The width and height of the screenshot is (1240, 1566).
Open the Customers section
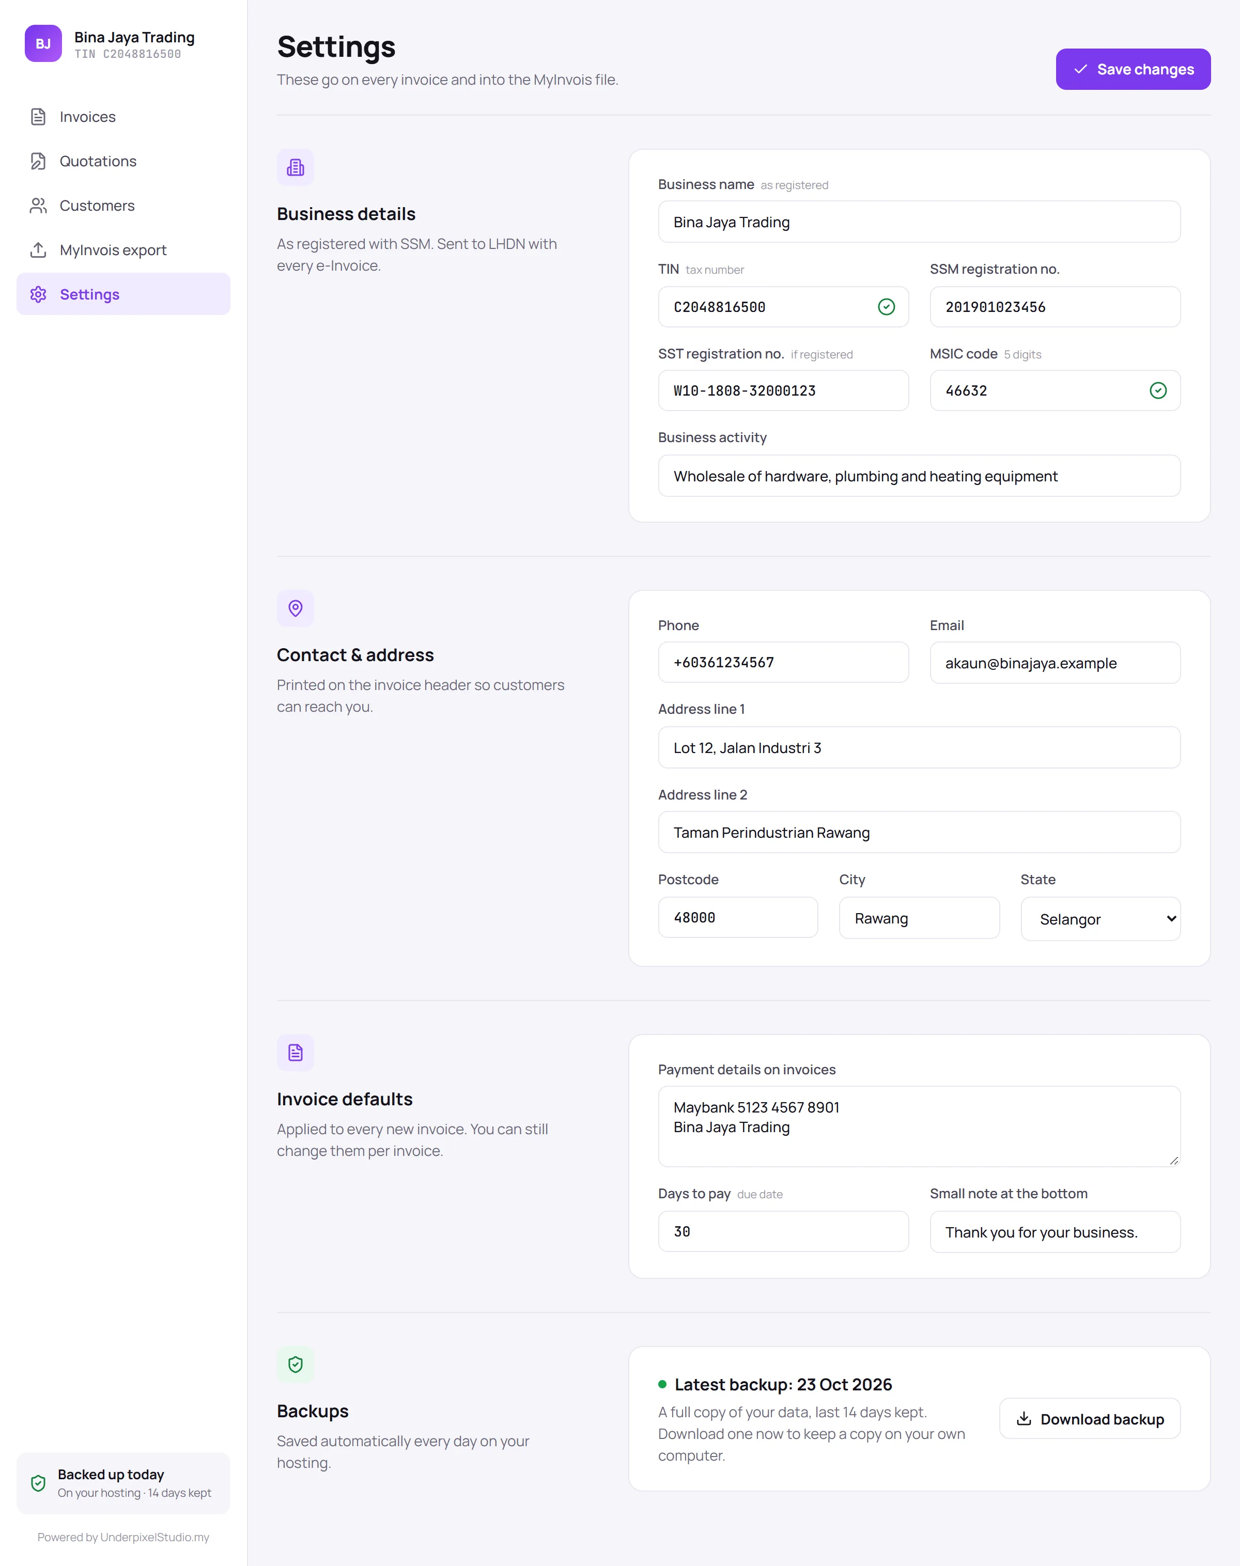[123, 206]
